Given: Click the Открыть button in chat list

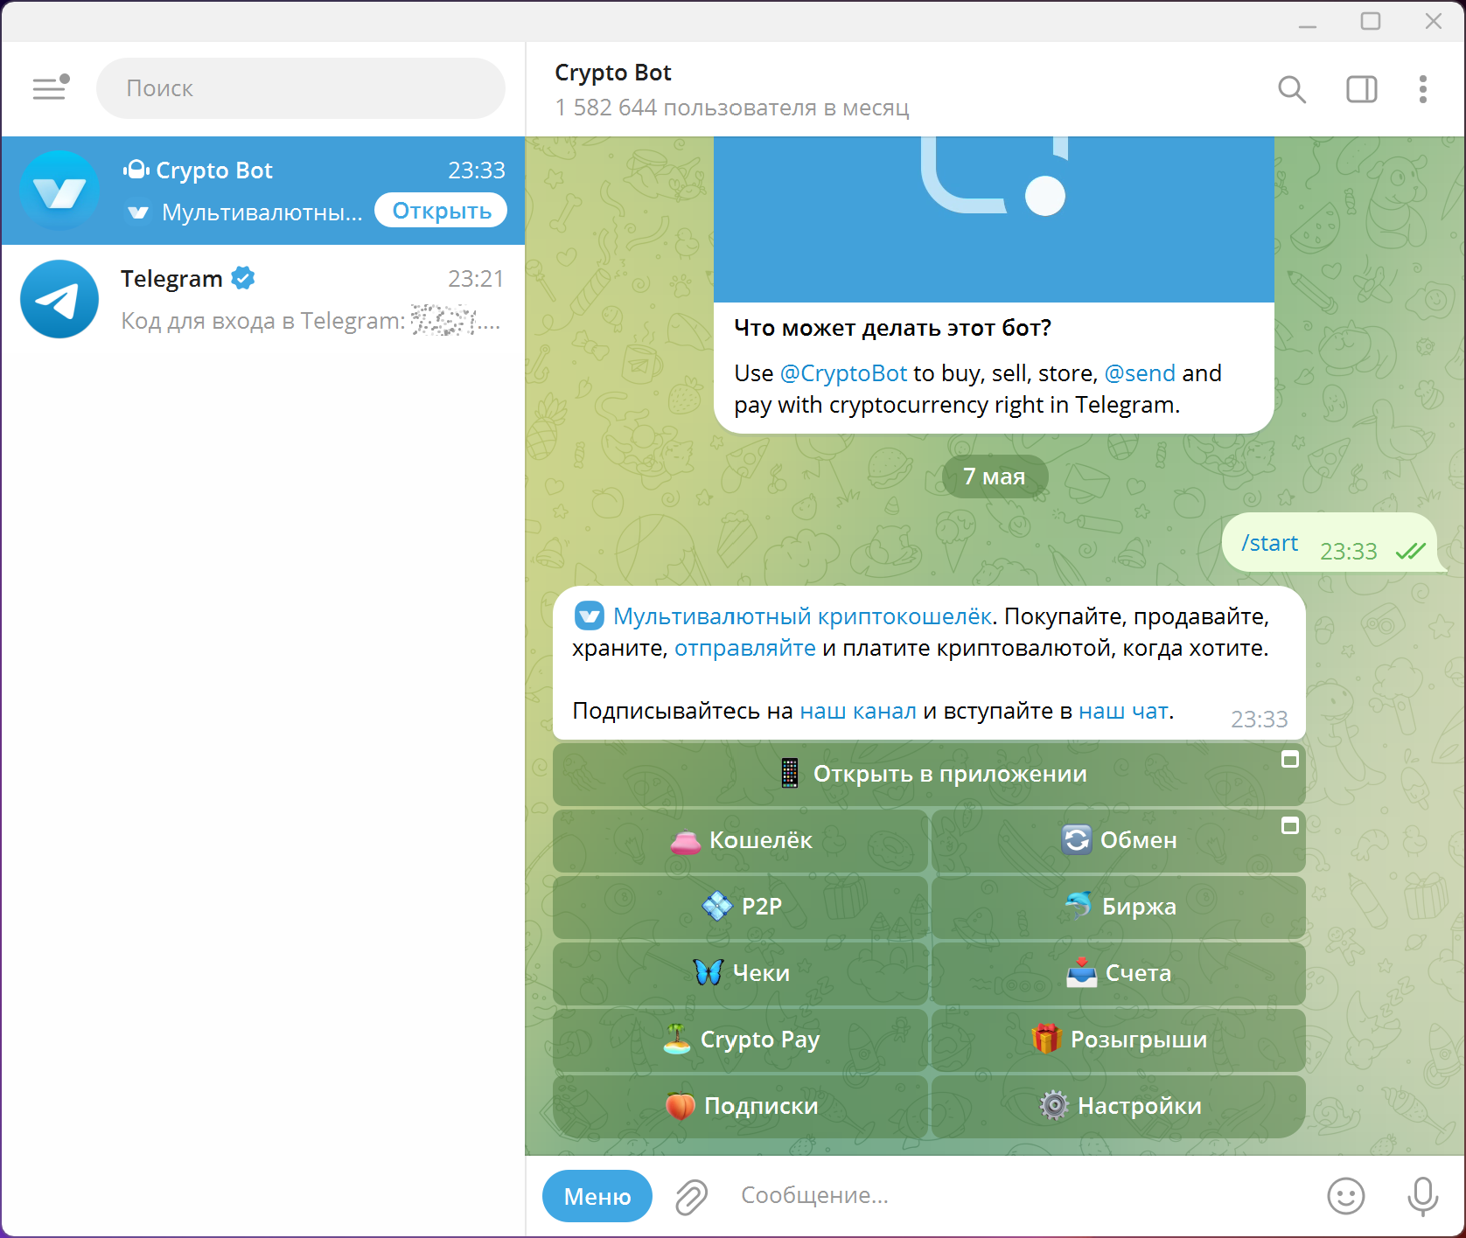Looking at the screenshot, I should tap(441, 211).
